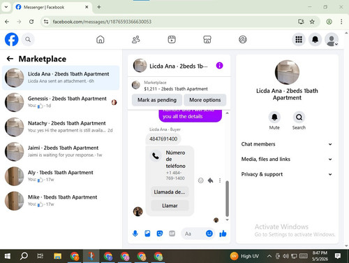This screenshot has width=349, height=263.
Task: Show hidden system tray icons
Action: pos(269,256)
